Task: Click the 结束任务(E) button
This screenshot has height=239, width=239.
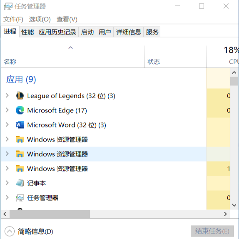Action: [x=212, y=231]
